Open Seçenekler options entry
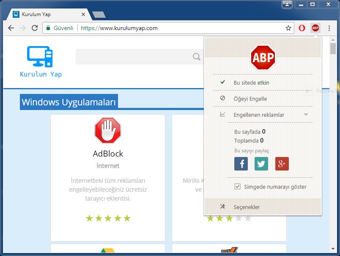 point(263,207)
